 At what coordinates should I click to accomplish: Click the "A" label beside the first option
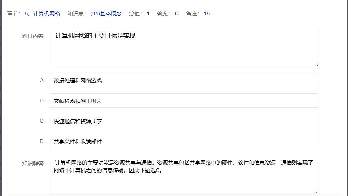42,81
